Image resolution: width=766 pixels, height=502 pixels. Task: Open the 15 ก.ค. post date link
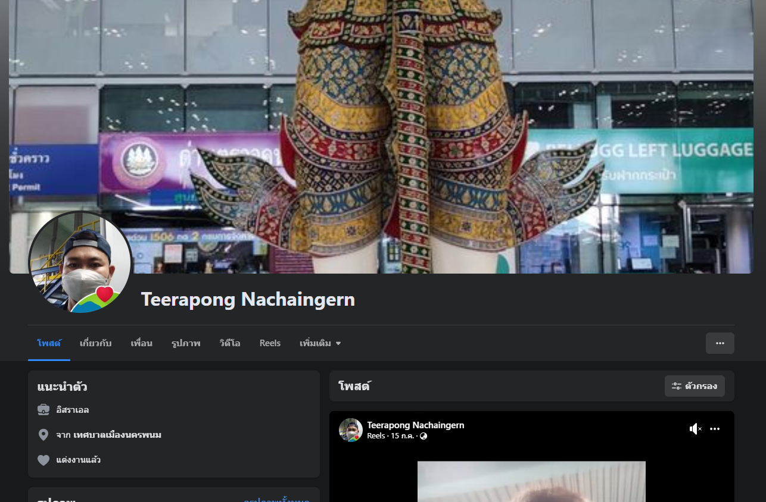[x=403, y=436]
